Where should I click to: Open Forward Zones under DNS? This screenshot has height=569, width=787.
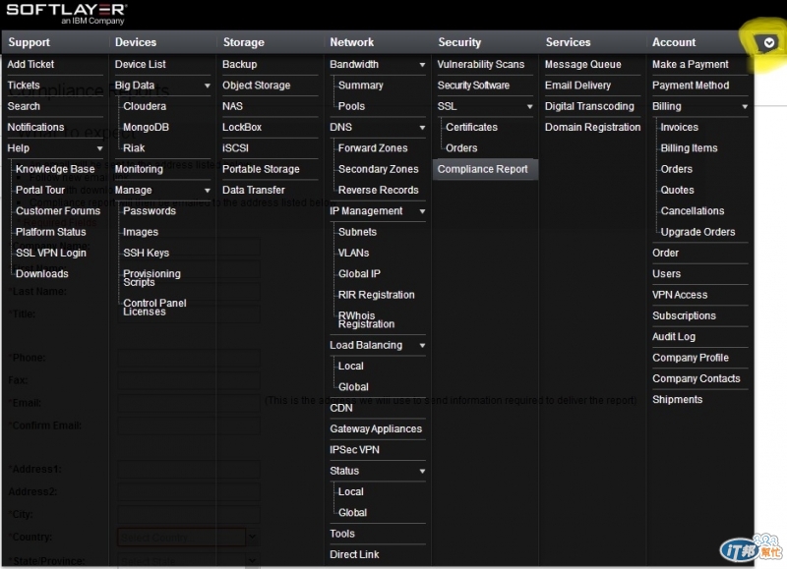click(x=373, y=148)
